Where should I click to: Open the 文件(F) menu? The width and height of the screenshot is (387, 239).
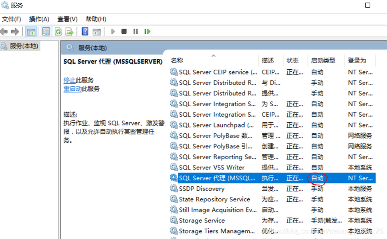click(12, 19)
